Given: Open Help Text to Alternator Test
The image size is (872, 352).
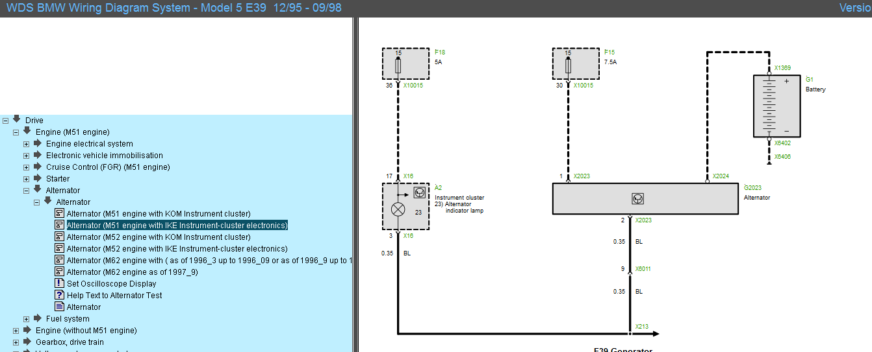Looking at the screenshot, I should point(114,295).
